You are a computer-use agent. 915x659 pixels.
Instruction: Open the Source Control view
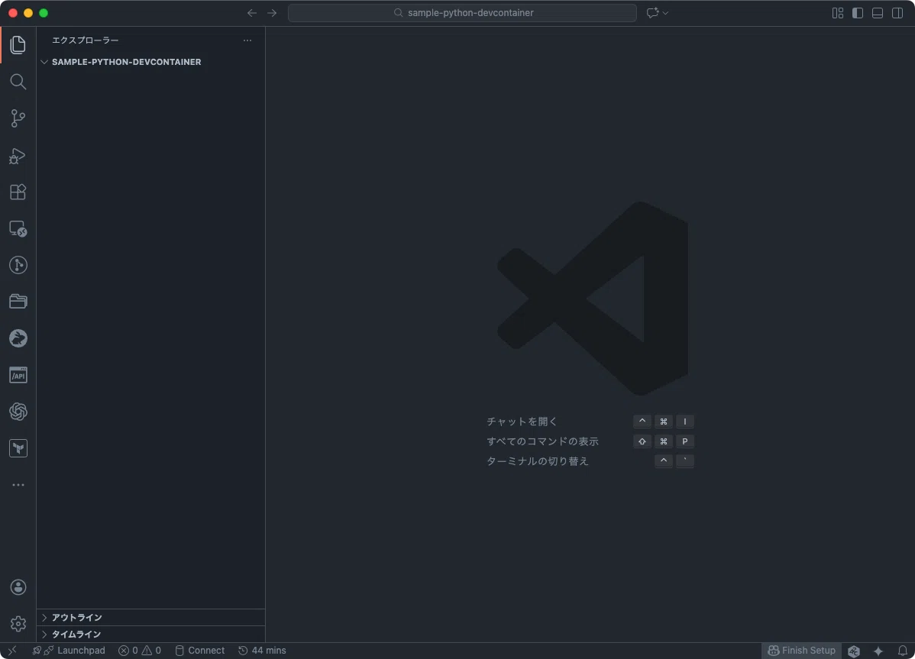pos(18,118)
